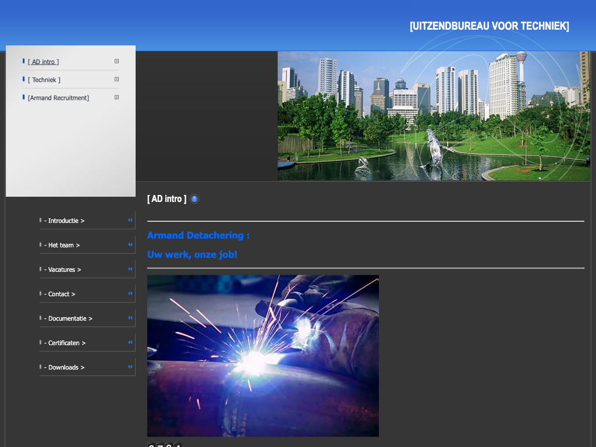Click the arrow box icon beside Armand Recruitment
596x447 pixels.
(x=116, y=97)
